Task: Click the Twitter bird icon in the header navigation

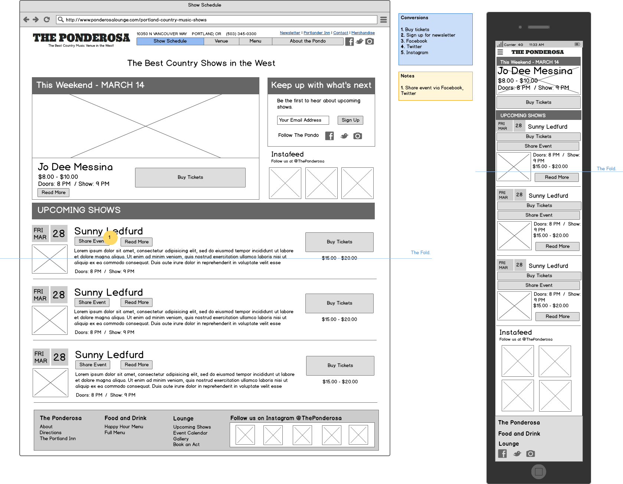Action: [360, 41]
